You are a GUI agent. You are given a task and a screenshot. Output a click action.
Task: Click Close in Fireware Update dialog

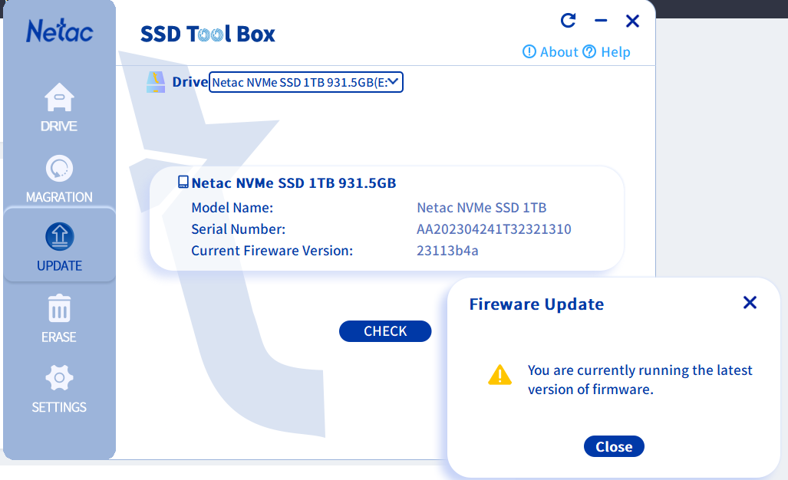(614, 446)
